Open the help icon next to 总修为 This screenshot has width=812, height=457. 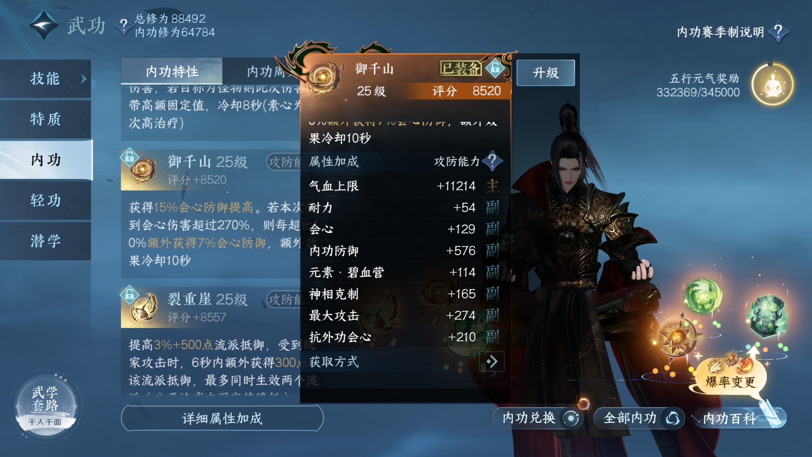pyautogui.click(x=123, y=25)
